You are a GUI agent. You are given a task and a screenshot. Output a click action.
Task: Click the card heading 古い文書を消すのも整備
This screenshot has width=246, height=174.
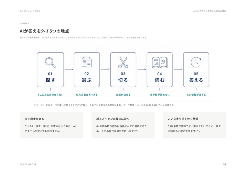183,119
